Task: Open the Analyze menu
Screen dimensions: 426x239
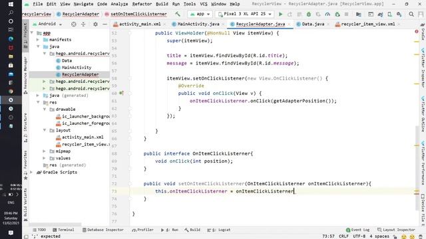Action: click(x=119, y=4)
